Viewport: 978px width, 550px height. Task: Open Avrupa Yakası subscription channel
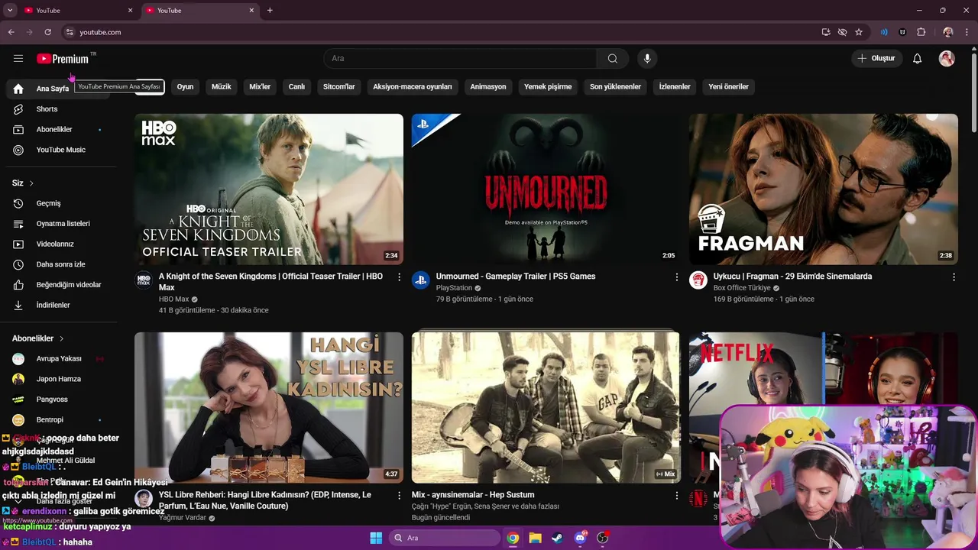[x=58, y=359]
